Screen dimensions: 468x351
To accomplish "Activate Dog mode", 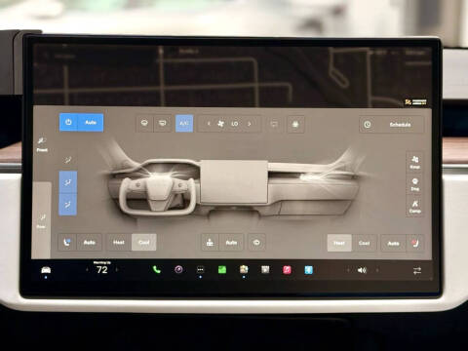I will click(x=414, y=184).
